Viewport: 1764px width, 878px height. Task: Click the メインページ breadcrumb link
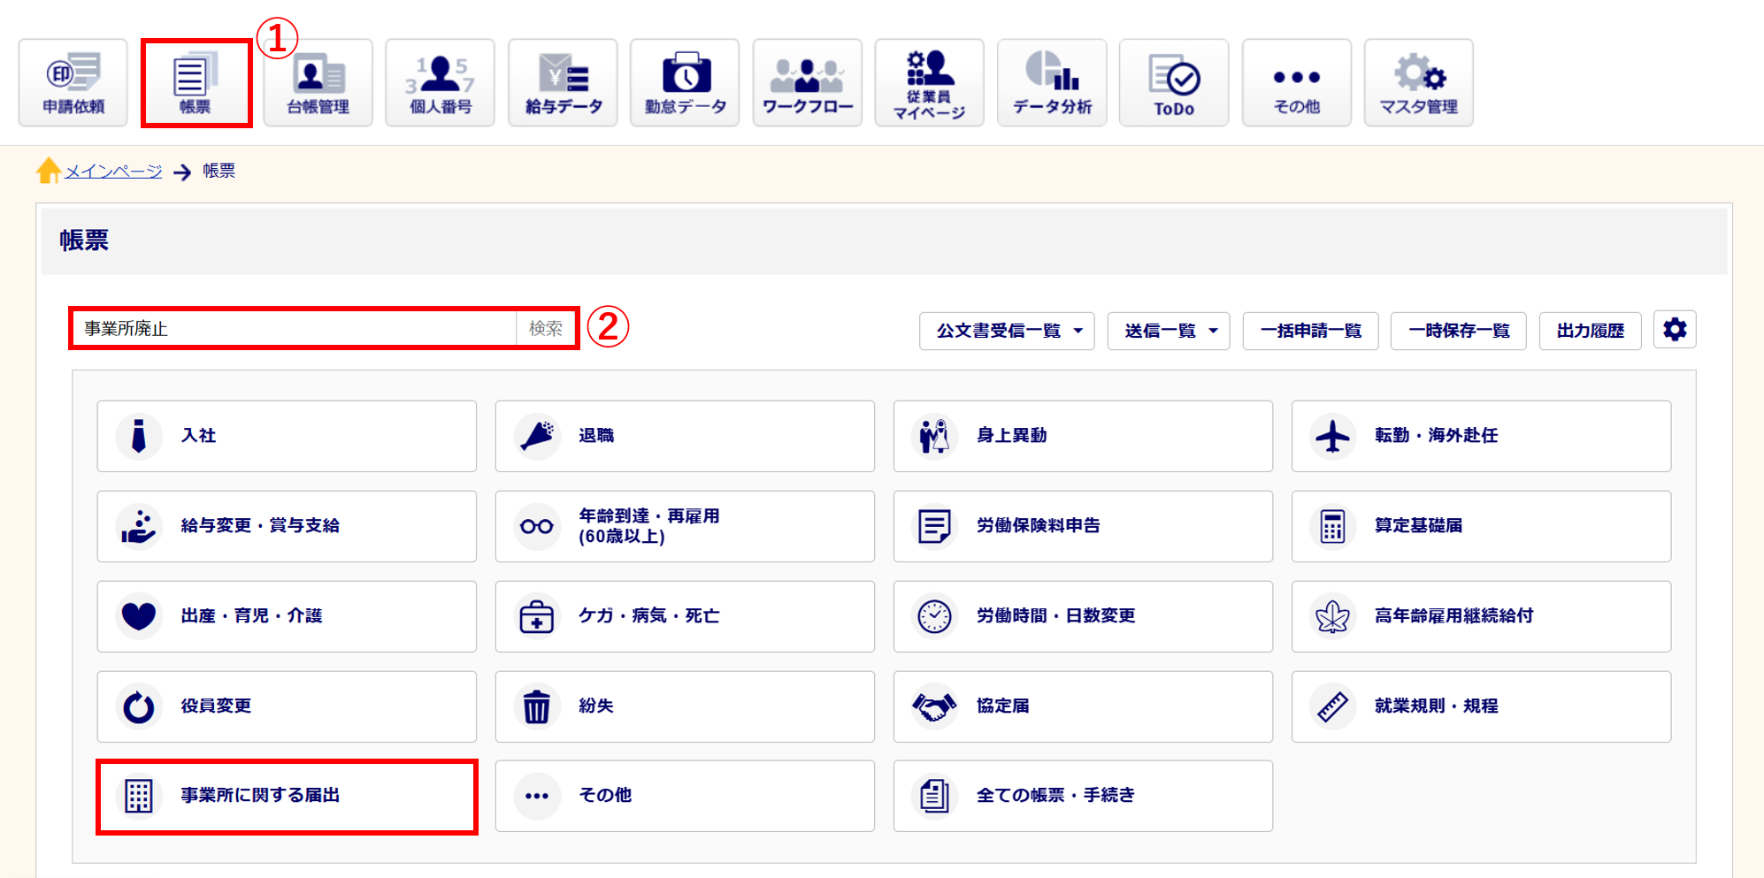113,171
